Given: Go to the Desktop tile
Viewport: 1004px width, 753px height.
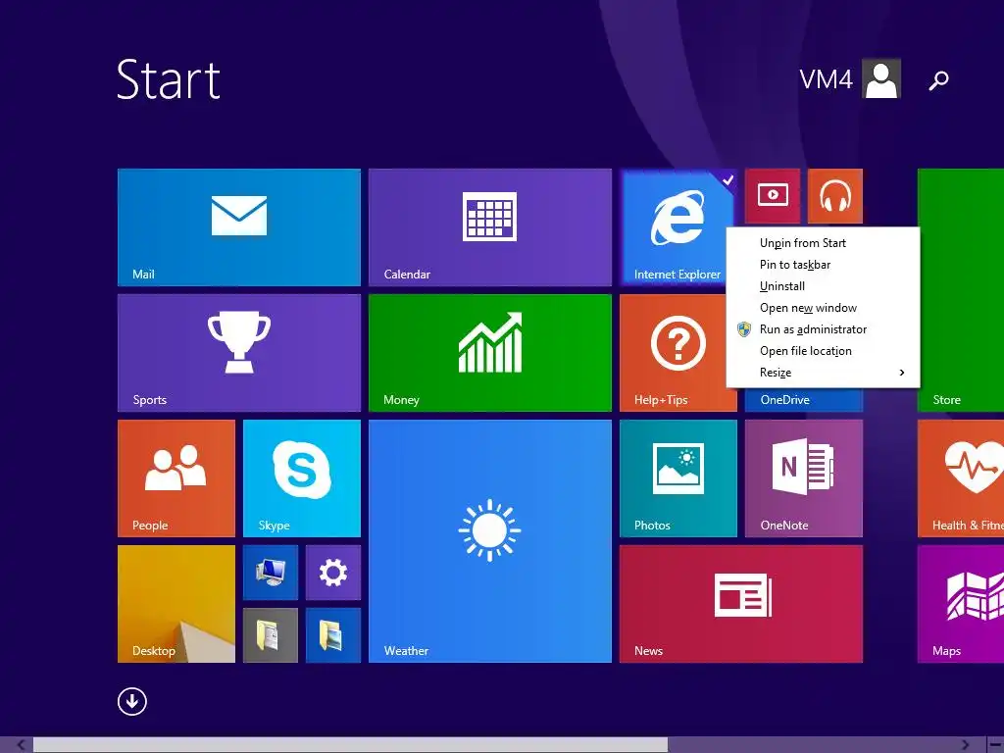Looking at the screenshot, I should [176, 604].
